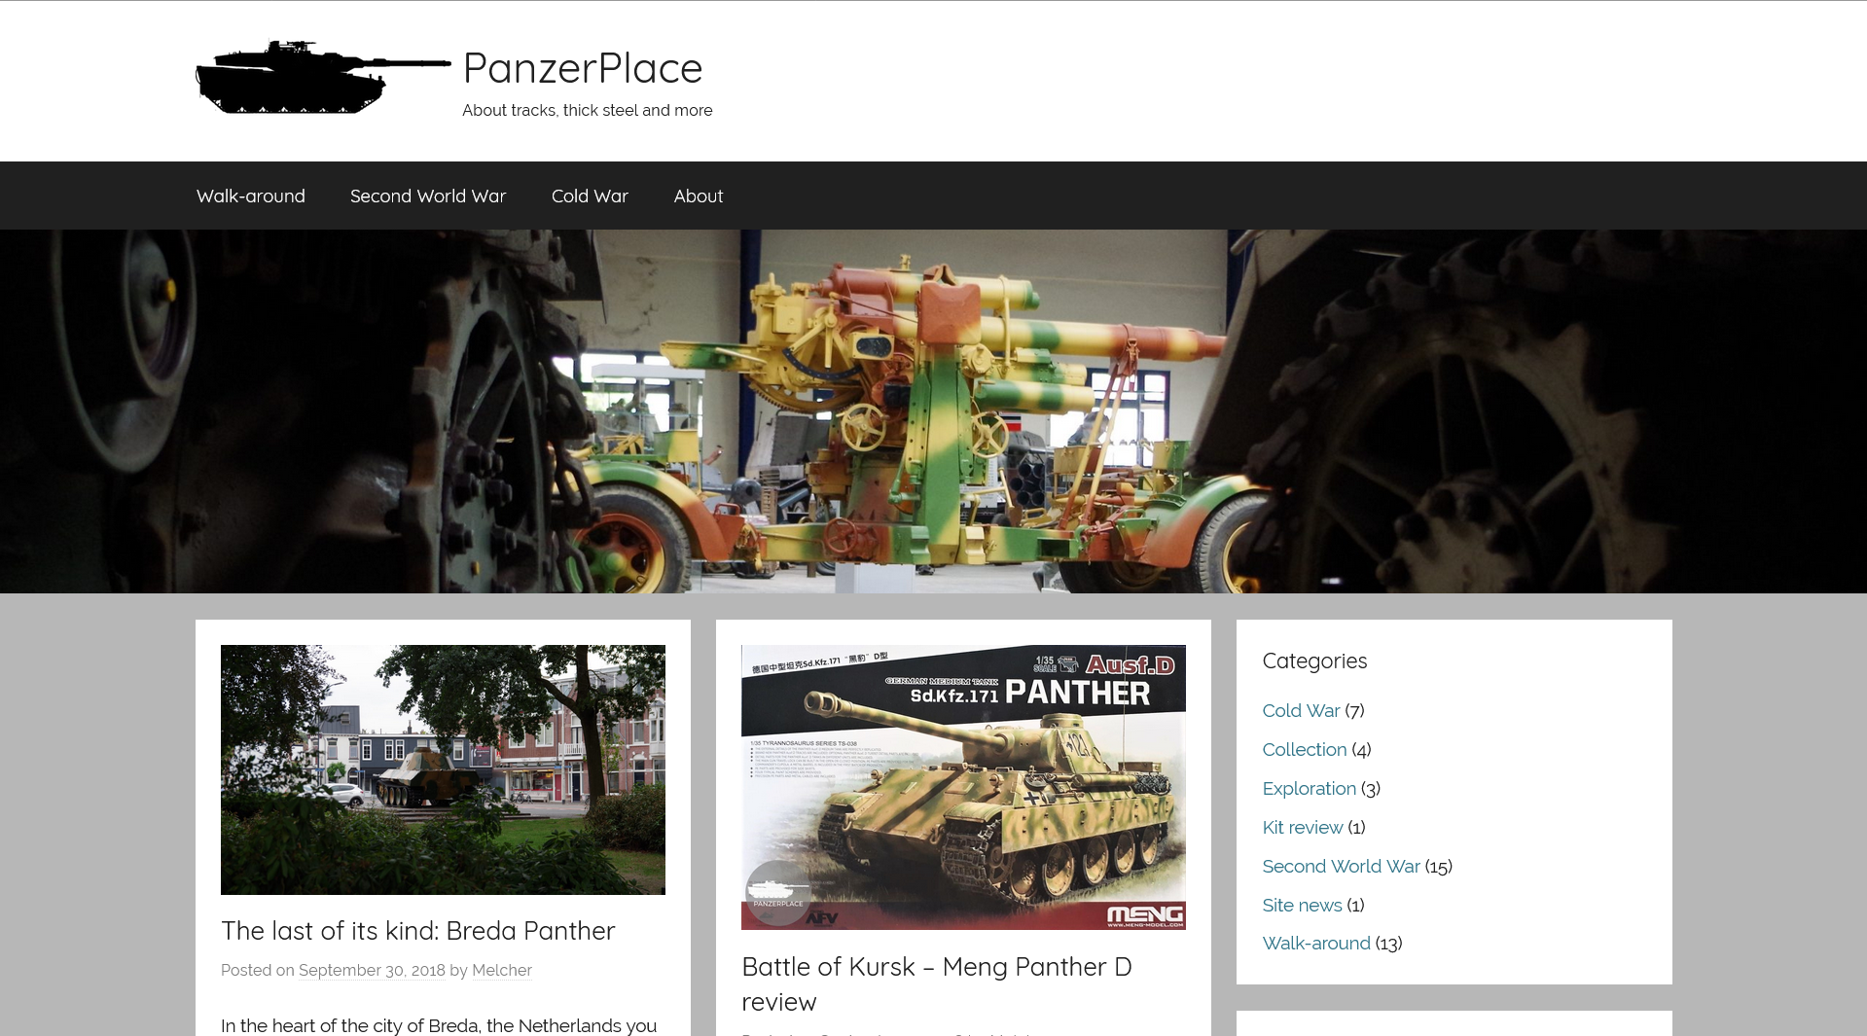Browse the Exploration category
Image resolution: width=1867 pixels, height=1036 pixels.
pos(1309,788)
